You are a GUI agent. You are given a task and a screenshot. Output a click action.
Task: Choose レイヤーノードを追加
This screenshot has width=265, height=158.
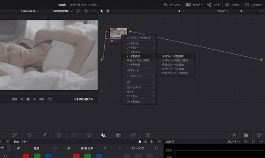(176, 69)
